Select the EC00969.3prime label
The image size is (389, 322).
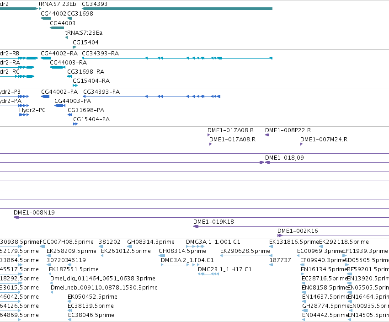click(320, 251)
